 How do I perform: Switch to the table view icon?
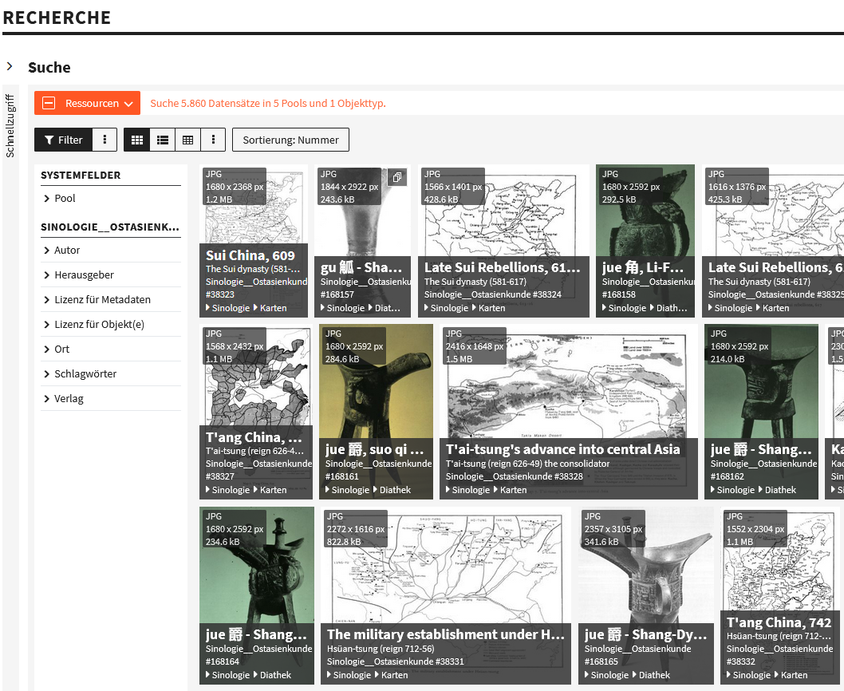click(187, 140)
